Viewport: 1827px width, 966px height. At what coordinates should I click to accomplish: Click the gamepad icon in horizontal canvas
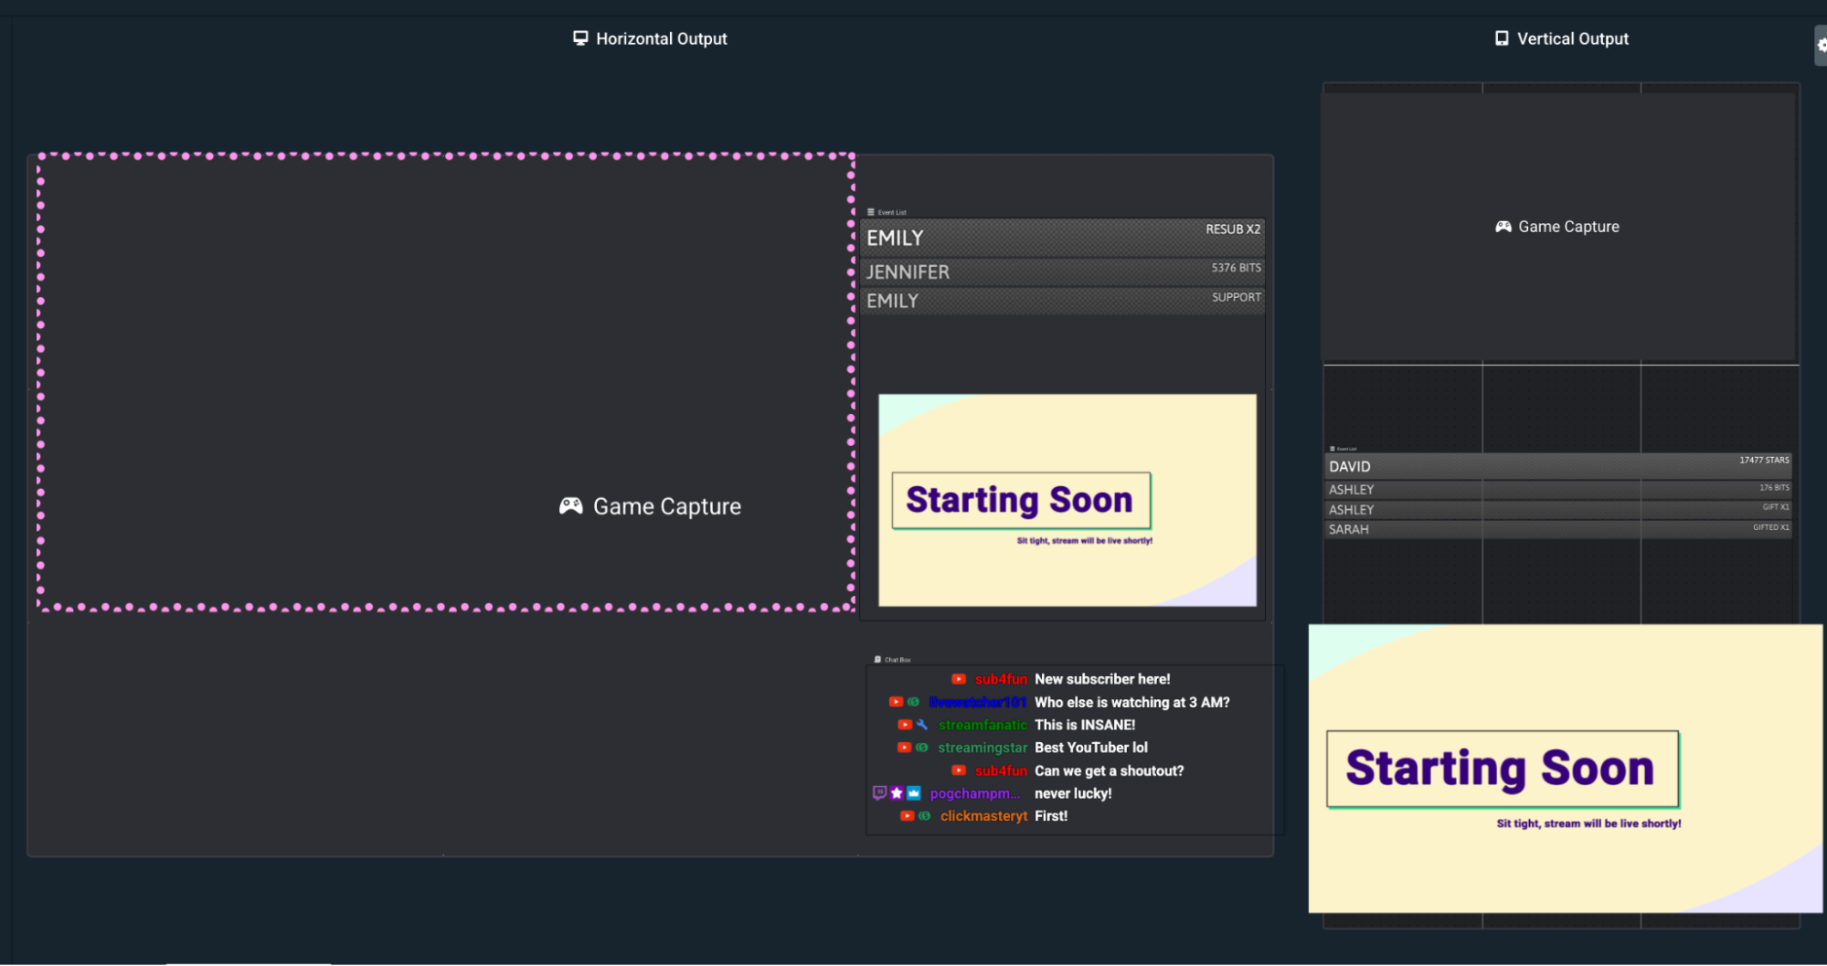(571, 506)
